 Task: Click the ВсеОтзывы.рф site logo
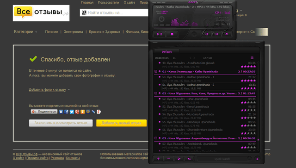click(x=41, y=13)
